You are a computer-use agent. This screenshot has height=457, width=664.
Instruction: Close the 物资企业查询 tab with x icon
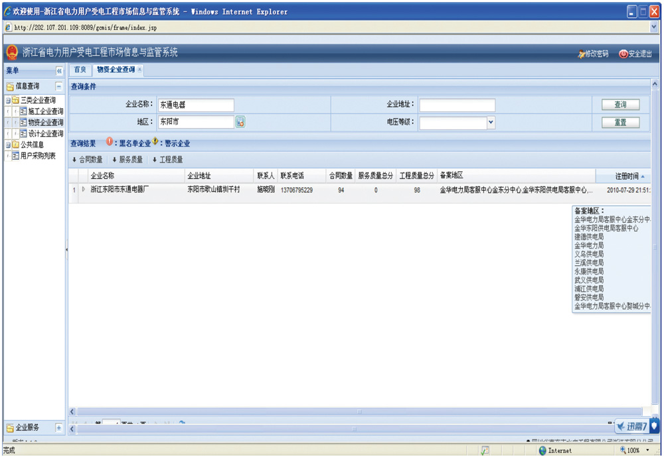pos(140,70)
